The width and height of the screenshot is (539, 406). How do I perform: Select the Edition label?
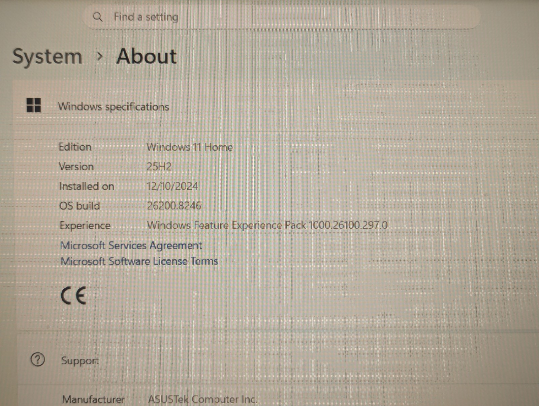point(75,147)
